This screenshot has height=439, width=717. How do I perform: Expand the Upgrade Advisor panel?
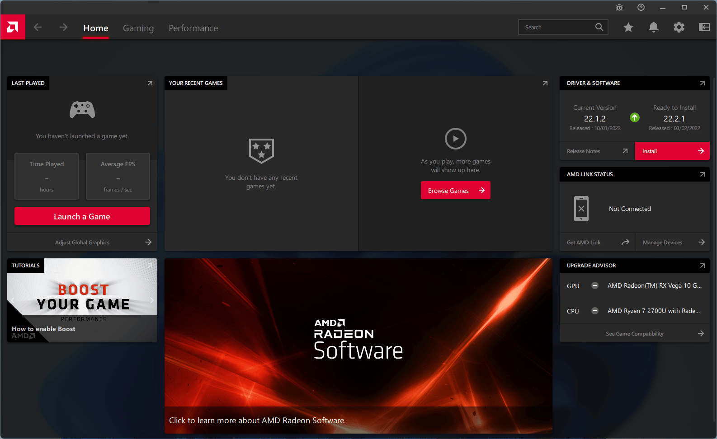[703, 266]
